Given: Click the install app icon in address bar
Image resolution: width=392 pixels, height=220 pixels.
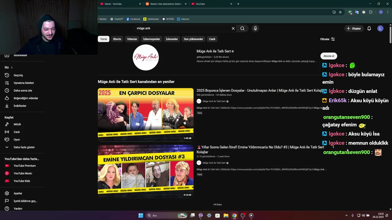Looking at the screenshot, I should [x=334, y=12].
